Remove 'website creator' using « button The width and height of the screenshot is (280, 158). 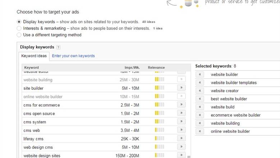pyautogui.click(x=200, y=91)
